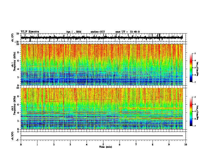The width and height of the screenshot is (209, 162).
Task: Click the flat ch.3 voltage trace panel
Action: [104, 136]
